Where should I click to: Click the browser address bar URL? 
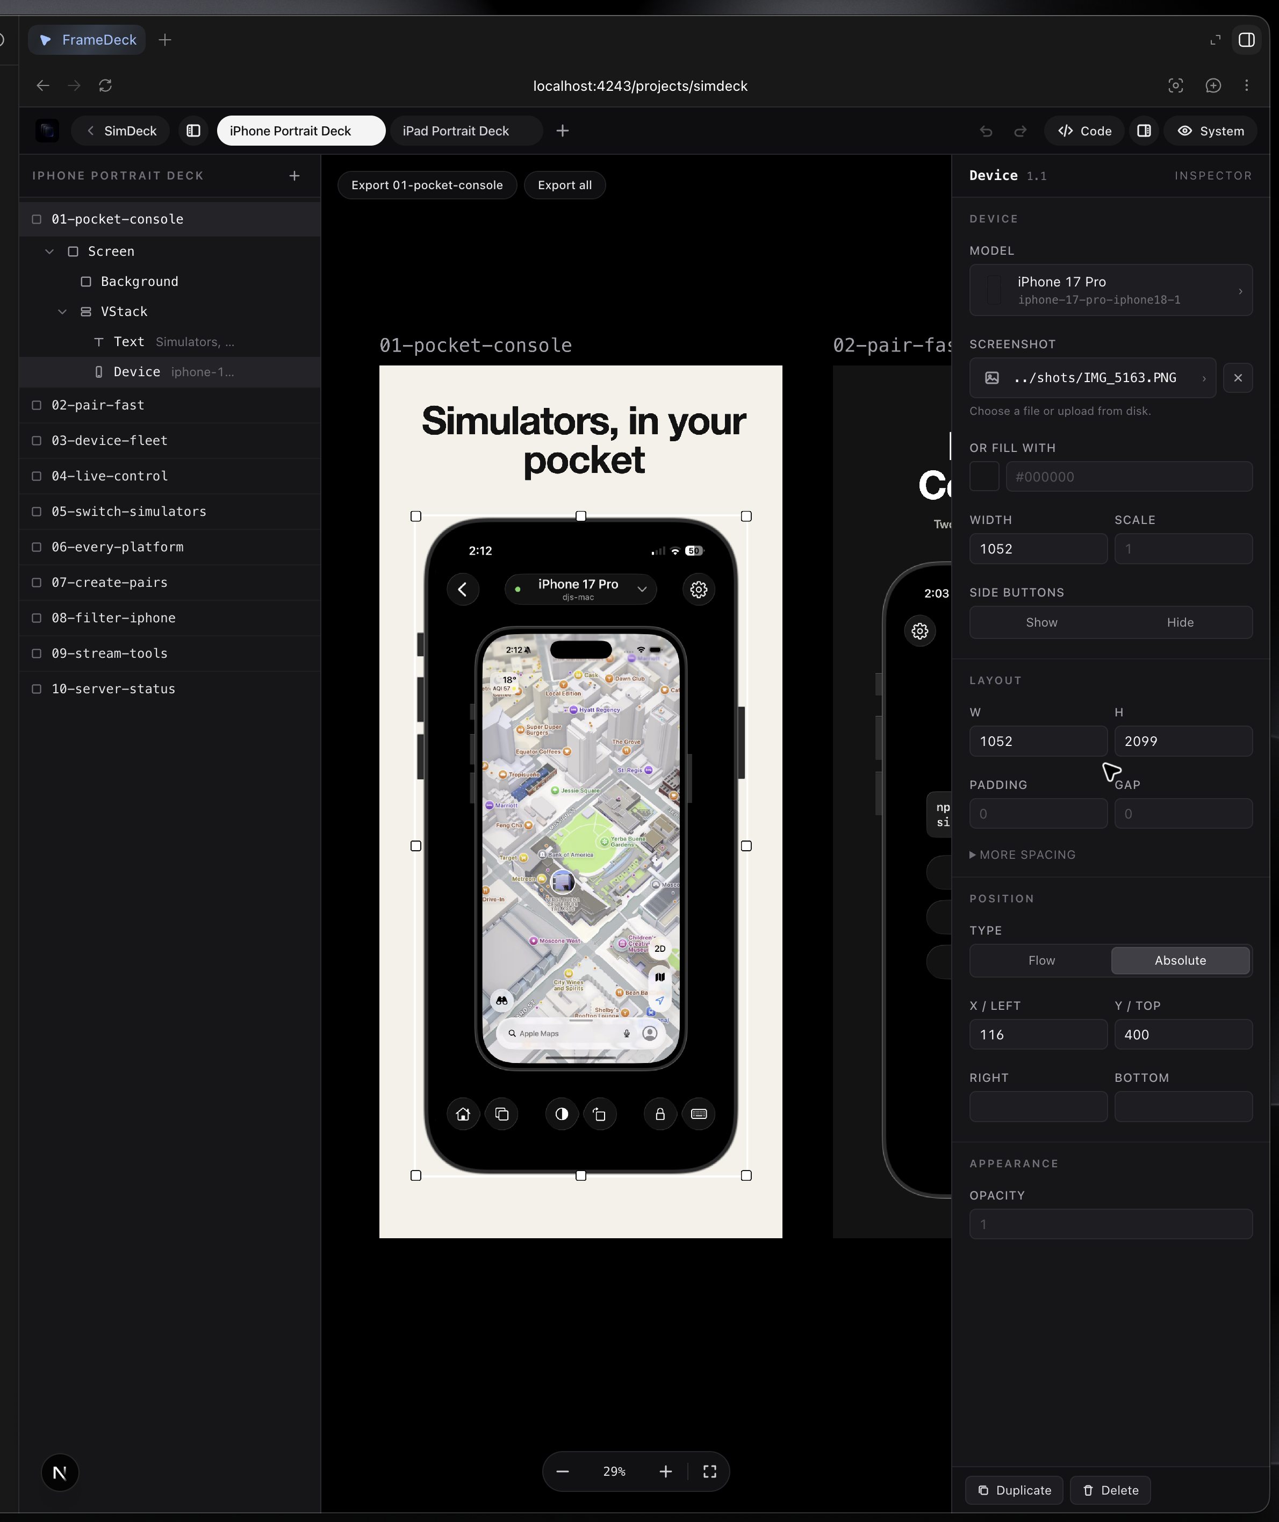(640, 85)
